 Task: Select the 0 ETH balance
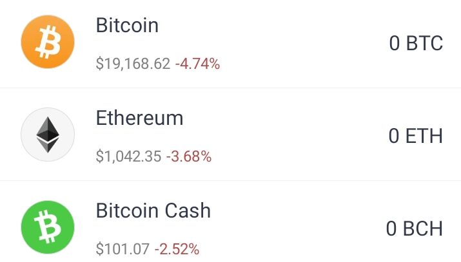click(x=416, y=136)
